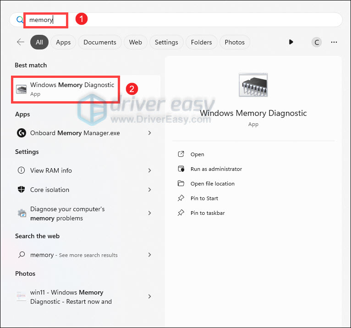Switch to the Settings filter tab
Screen dimensions: 351x328
point(166,42)
